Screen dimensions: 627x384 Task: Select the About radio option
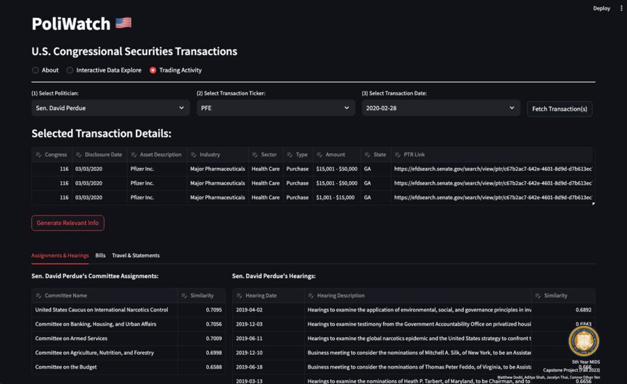36,70
